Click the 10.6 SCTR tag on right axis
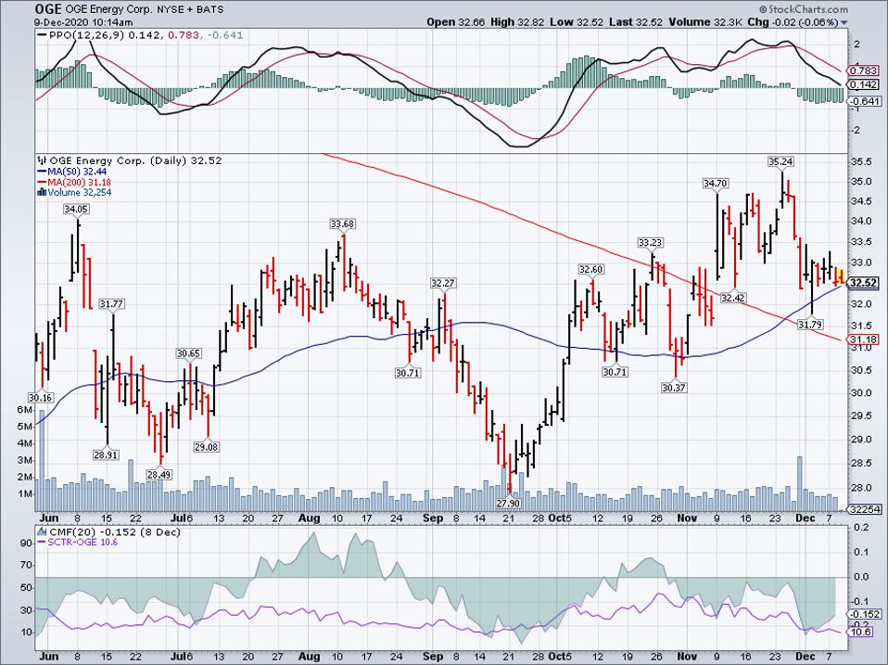Screen dimensions: 888x665 pyautogui.click(x=861, y=633)
